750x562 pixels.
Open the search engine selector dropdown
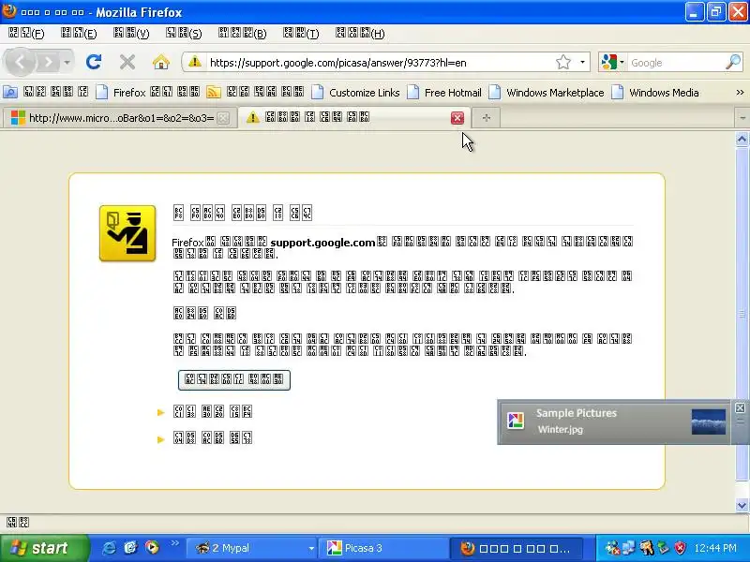click(x=613, y=63)
